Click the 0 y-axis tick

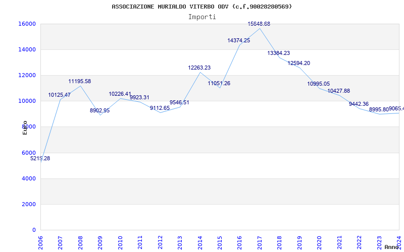pyautogui.click(x=34, y=230)
